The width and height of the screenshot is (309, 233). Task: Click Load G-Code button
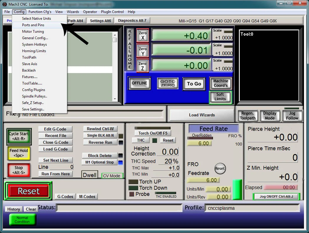click(x=56, y=149)
